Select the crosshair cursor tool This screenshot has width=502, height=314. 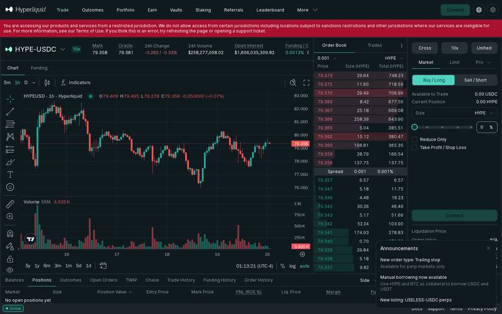[x=10, y=99]
